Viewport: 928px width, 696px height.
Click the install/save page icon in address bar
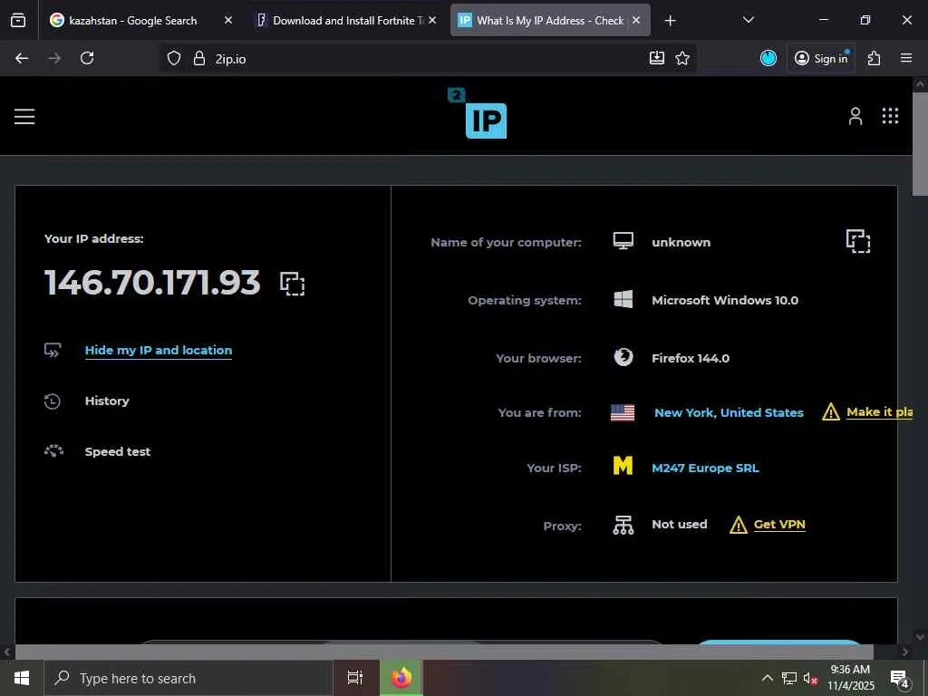pyautogui.click(x=657, y=58)
